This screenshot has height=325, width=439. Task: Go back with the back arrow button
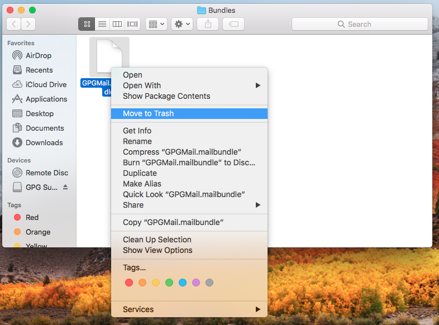(13, 24)
